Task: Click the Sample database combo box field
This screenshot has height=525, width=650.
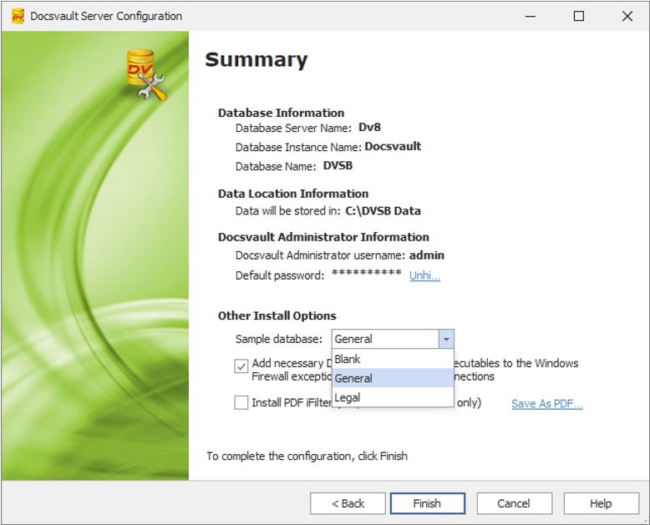Action: 393,339
